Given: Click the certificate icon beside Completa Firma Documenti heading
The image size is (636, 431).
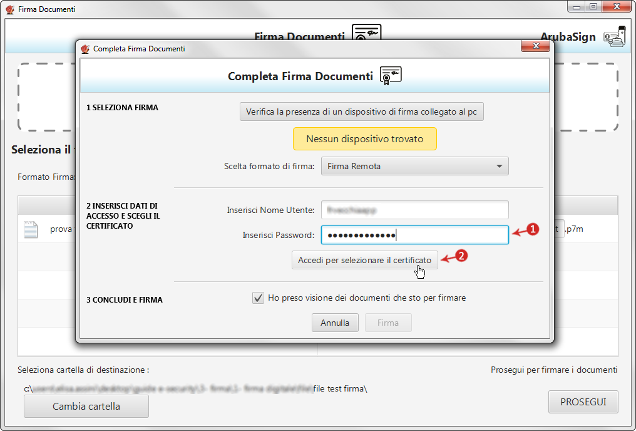Looking at the screenshot, I should coord(391,75).
